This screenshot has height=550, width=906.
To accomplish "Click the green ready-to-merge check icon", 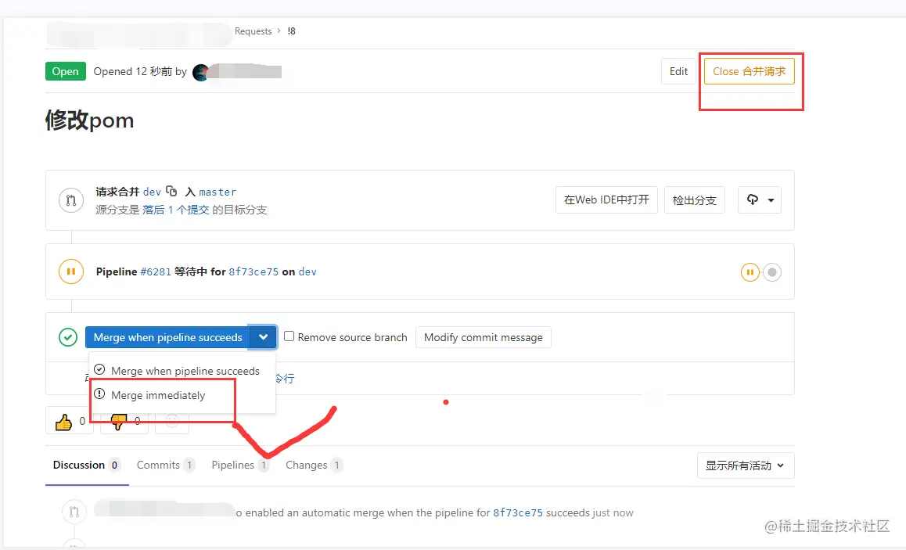I will tap(68, 337).
